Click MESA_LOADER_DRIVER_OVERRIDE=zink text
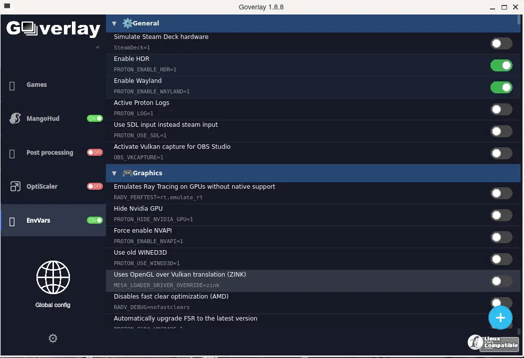 (x=166, y=285)
